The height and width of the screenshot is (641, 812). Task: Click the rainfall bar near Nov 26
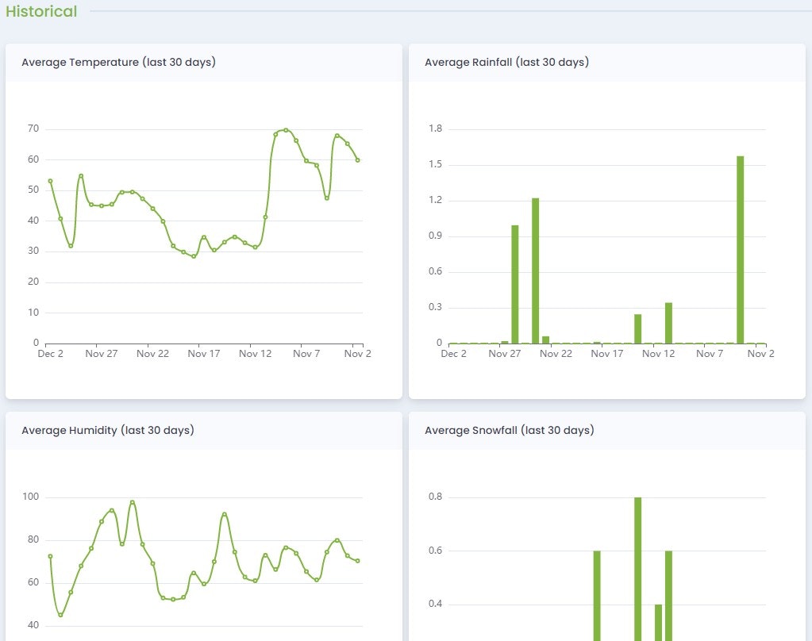[515, 284]
